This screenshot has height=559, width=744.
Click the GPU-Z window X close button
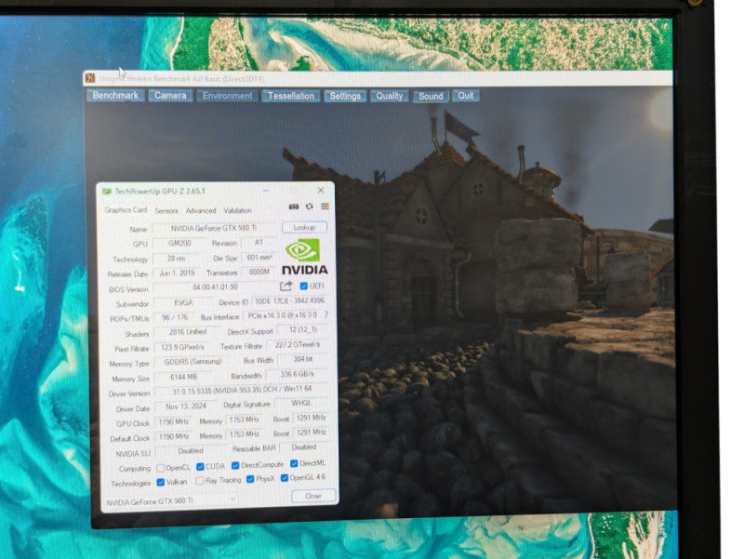(x=321, y=190)
